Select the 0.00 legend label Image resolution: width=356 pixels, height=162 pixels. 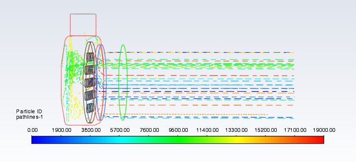pyautogui.click(x=32, y=130)
